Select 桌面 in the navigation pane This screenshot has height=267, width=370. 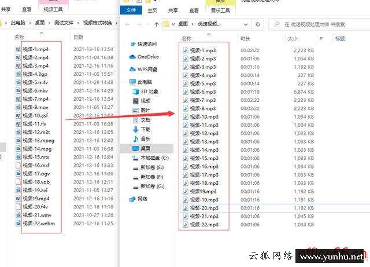click(x=147, y=148)
